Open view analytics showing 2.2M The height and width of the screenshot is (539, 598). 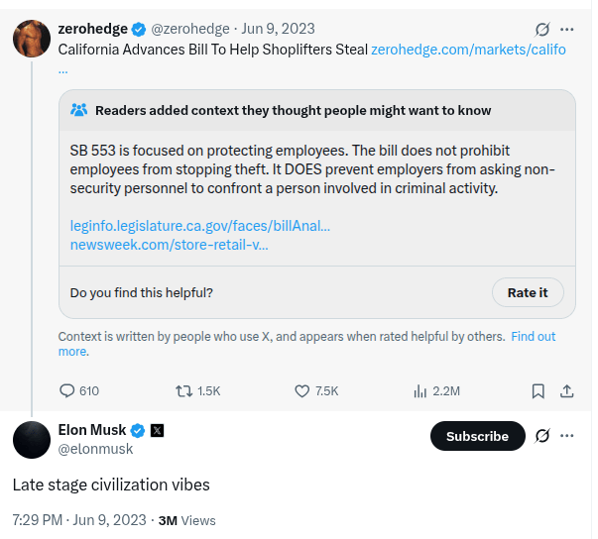click(419, 391)
